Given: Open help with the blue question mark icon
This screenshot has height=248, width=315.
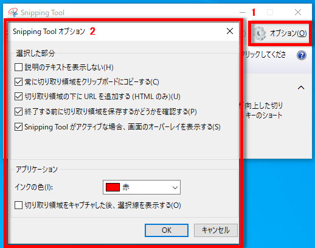Looking at the screenshot, I should 302,55.
